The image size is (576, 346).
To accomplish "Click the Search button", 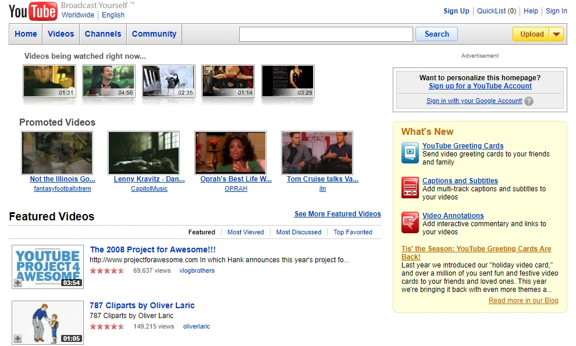I will 437,34.
